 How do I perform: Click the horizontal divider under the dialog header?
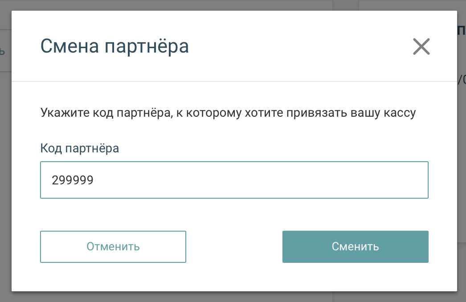[234, 82]
